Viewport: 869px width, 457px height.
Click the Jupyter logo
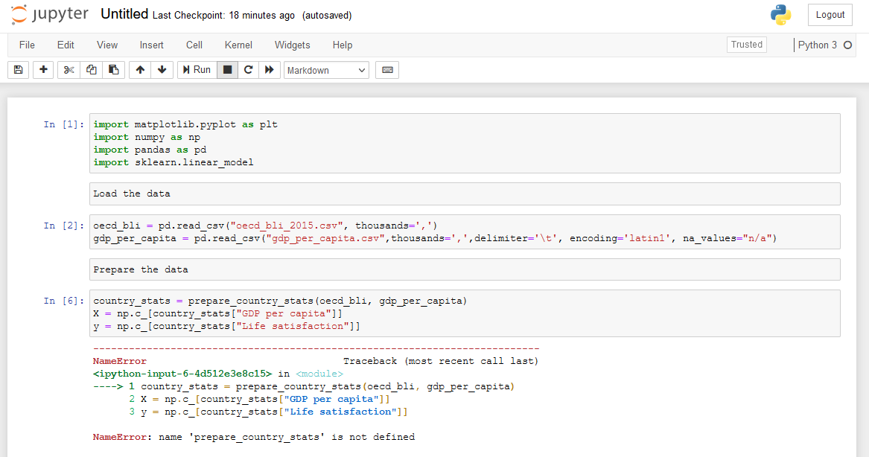tap(48, 14)
